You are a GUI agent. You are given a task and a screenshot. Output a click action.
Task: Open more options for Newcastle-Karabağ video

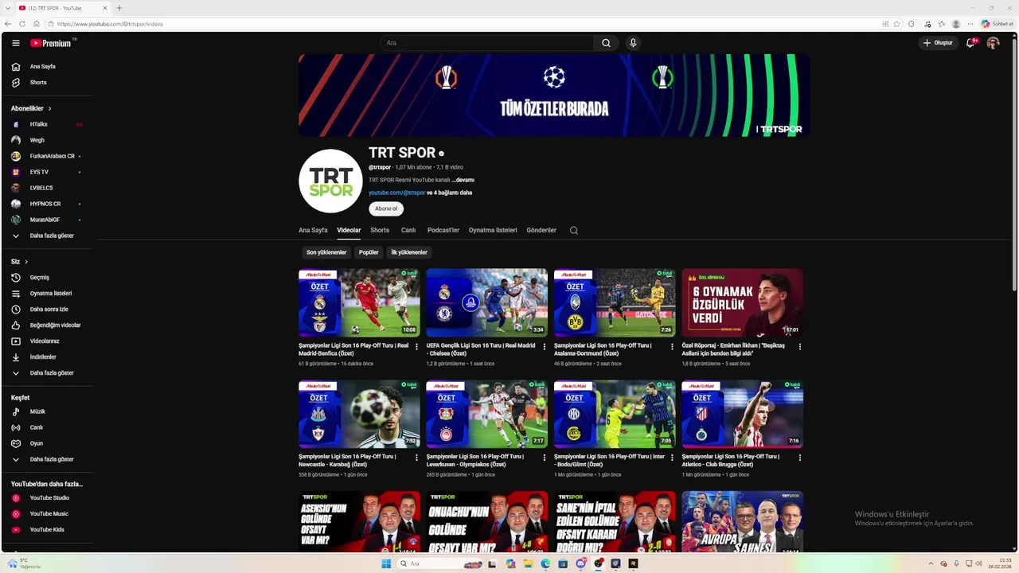pos(416,458)
